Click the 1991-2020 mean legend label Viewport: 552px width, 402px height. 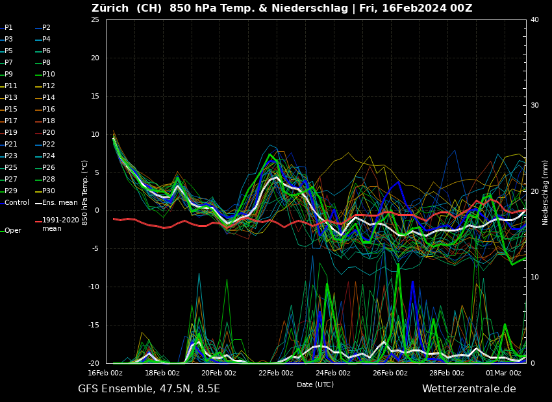pyautogui.click(x=60, y=224)
